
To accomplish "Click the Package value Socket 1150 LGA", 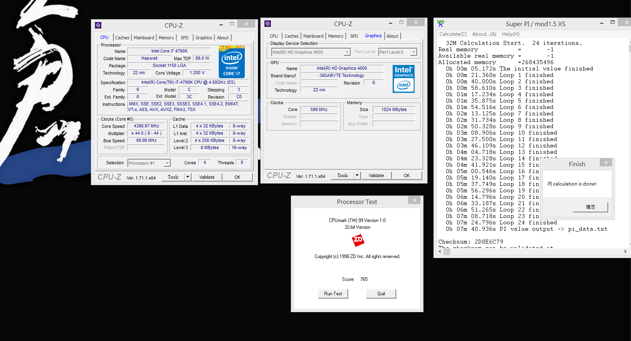I will tap(169, 66).
